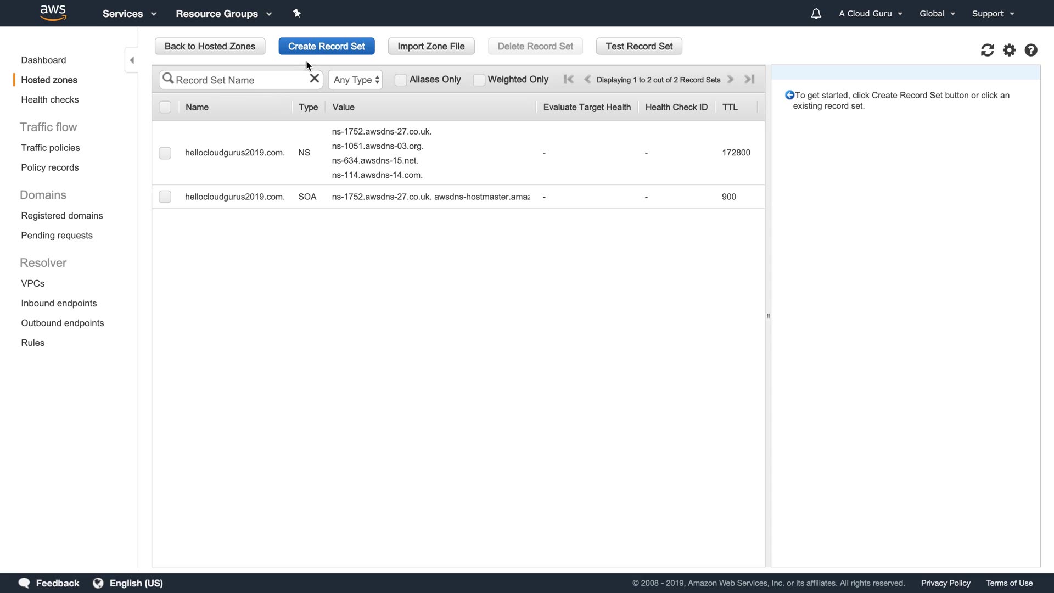
Task: Click the notifications bell icon
Action: 816,14
